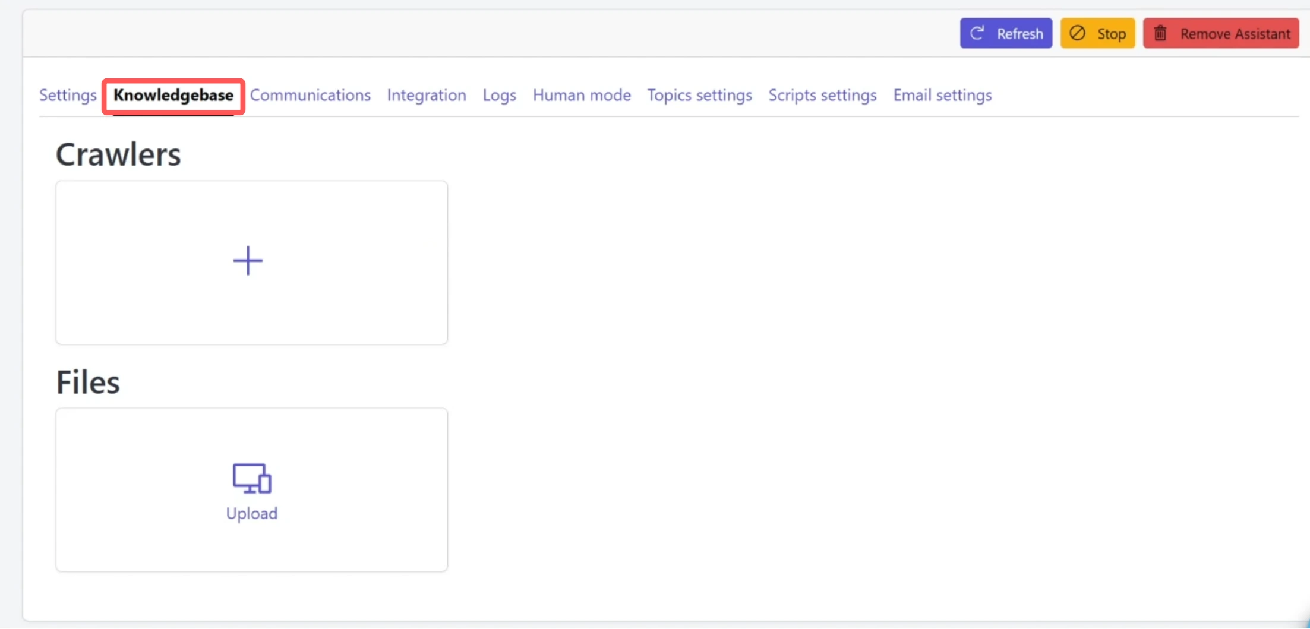This screenshot has width=1310, height=629.
Task: Click the Upload link in Files section
Action: (252, 513)
